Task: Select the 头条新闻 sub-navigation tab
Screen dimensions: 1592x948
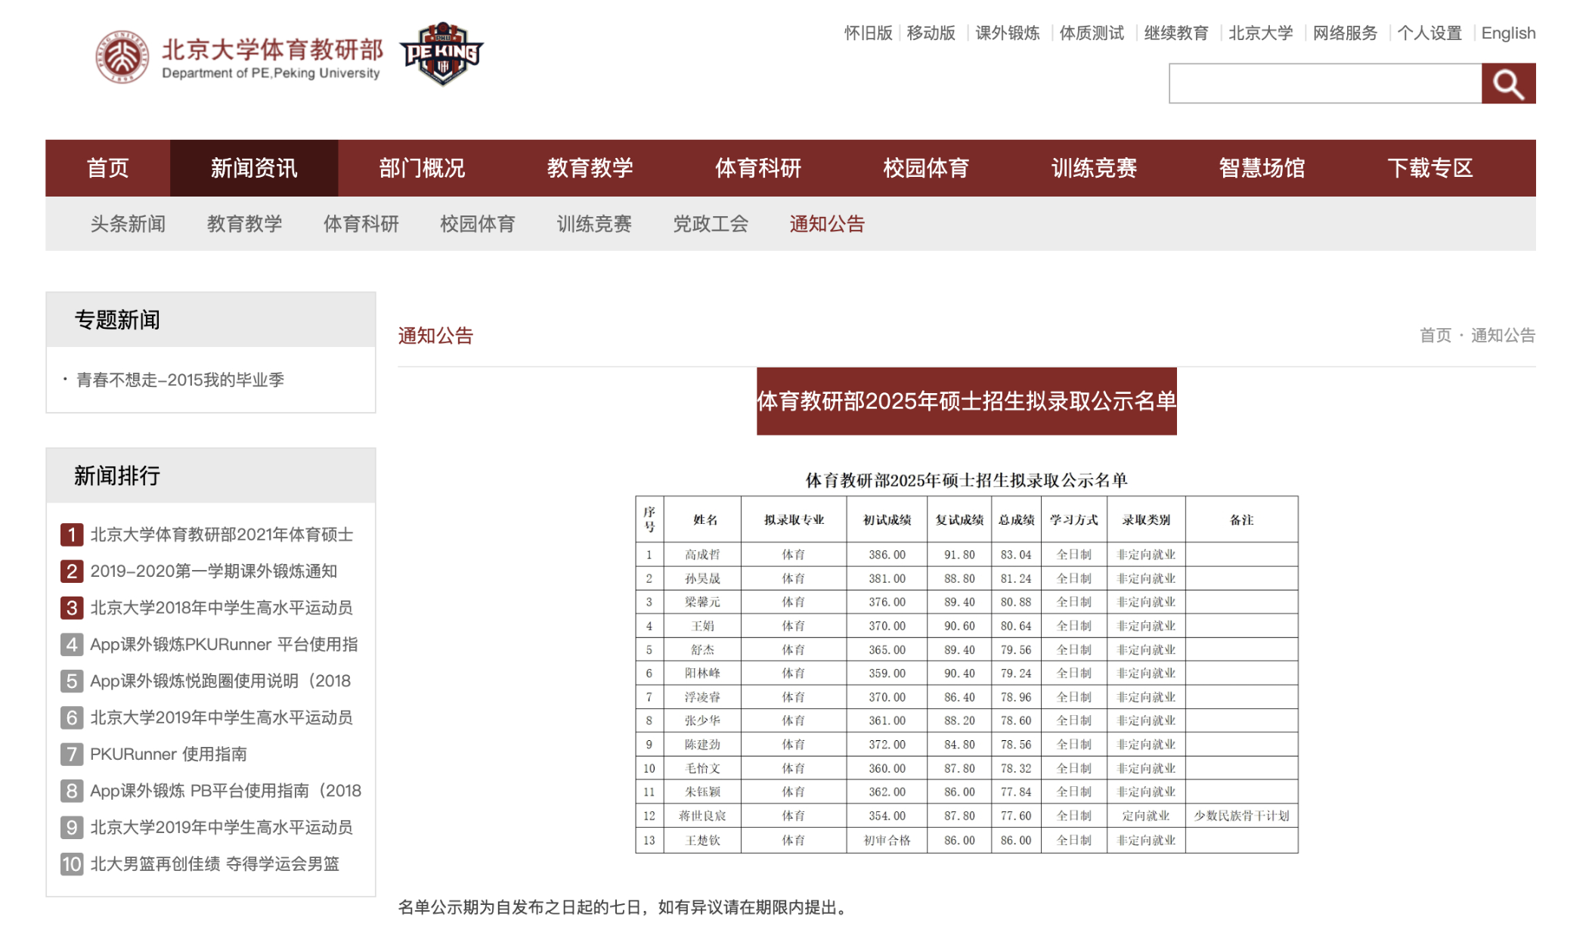Action: [x=128, y=224]
